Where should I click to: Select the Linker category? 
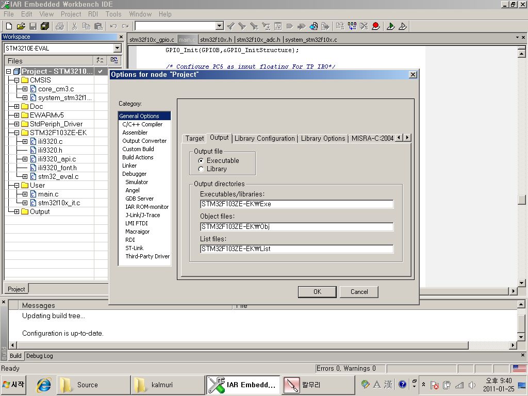(129, 166)
